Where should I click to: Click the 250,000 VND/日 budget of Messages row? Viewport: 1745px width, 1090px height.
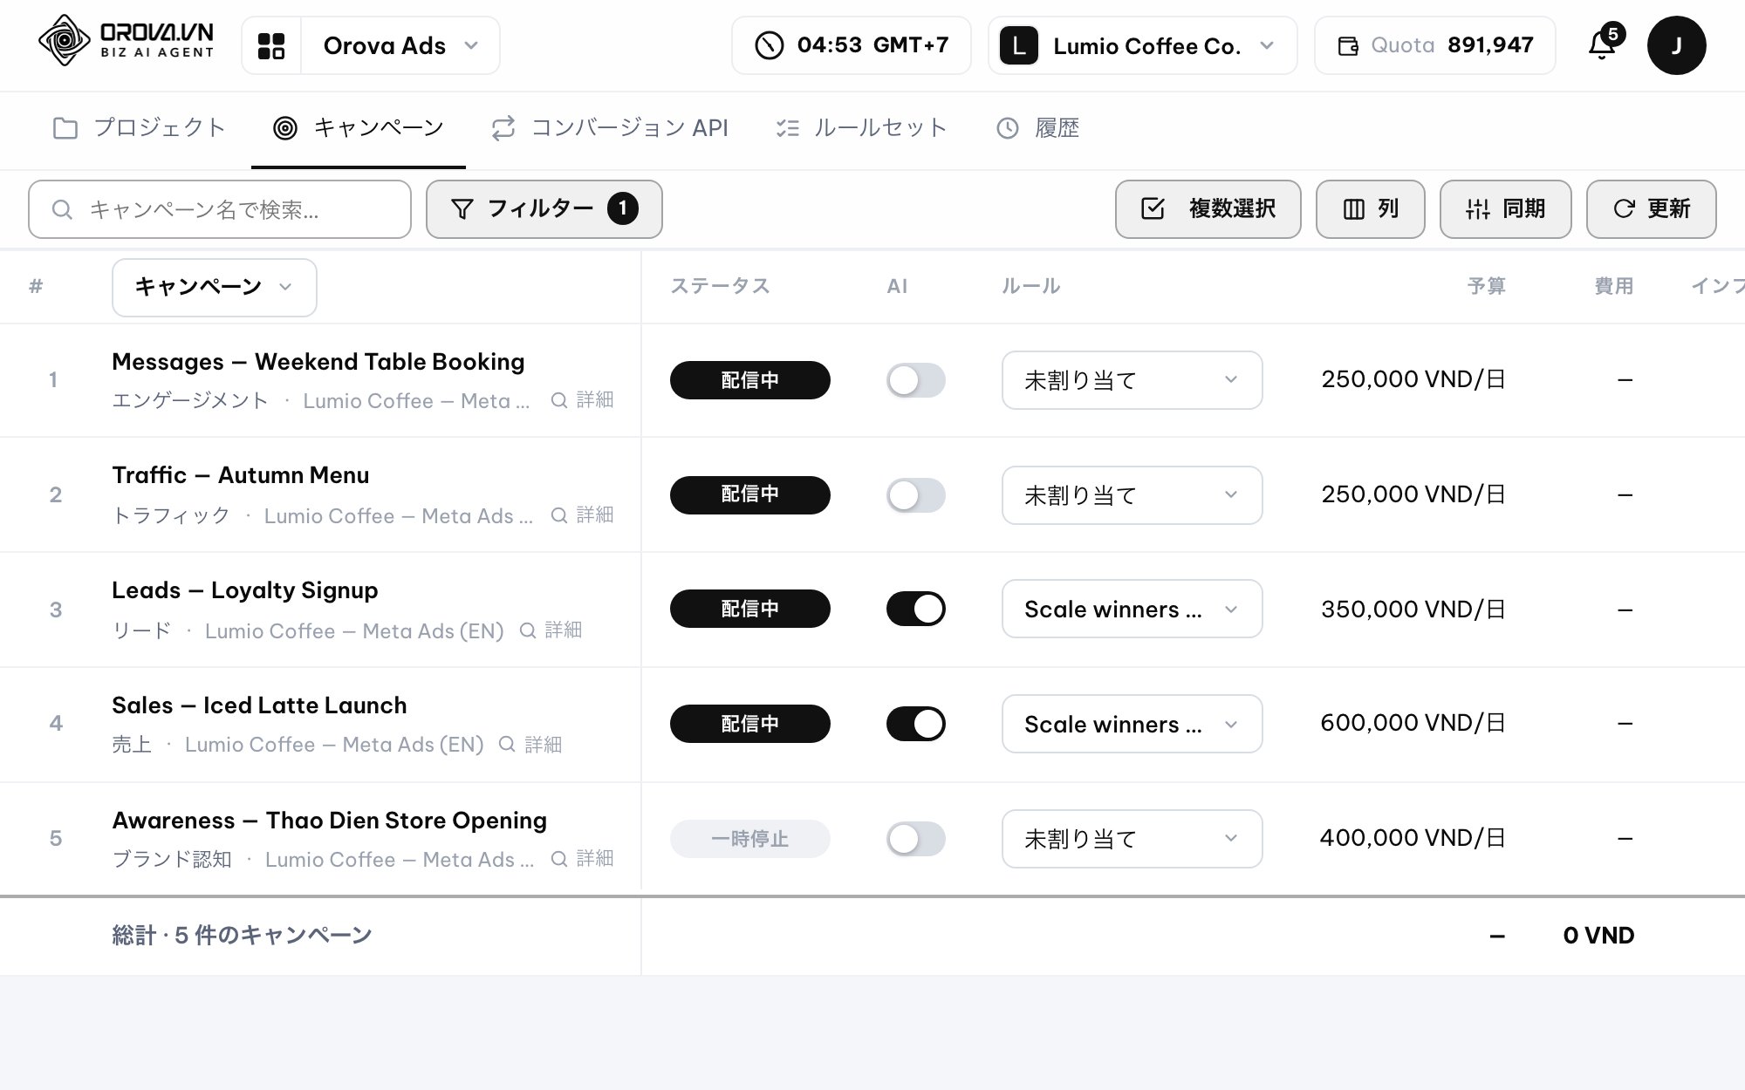pyautogui.click(x=1413, y=379)
